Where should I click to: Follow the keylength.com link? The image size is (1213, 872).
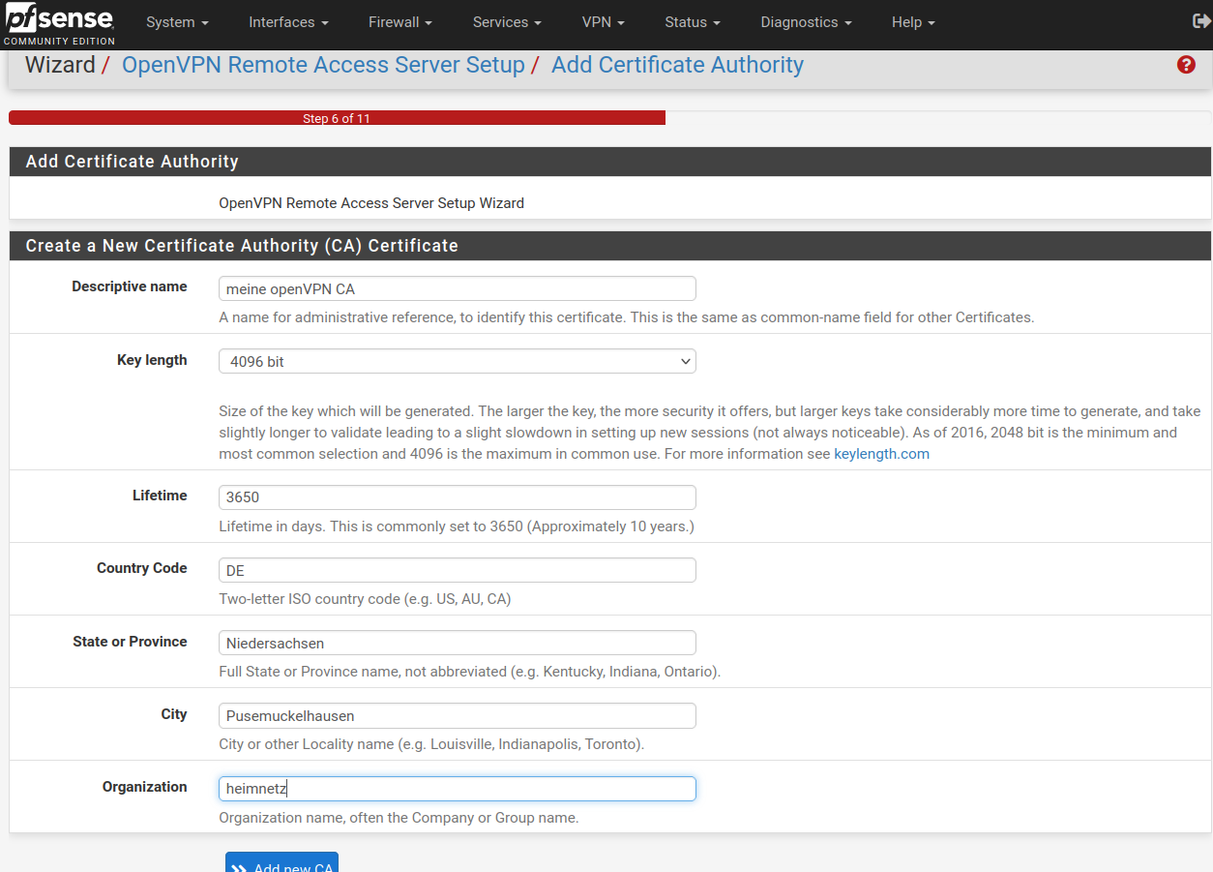click(x=881, y=454)
